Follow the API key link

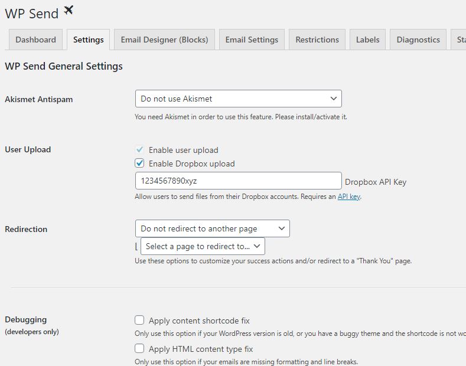click(x=349, y=197)
